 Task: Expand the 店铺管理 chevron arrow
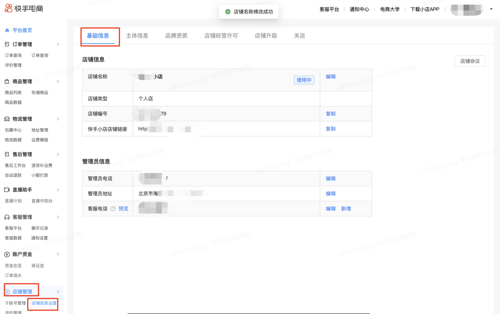tap(58, 292)
